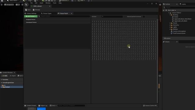The image size is (195, 110).
Task: Click the Details pencil icon
Action: coord(164,42)
